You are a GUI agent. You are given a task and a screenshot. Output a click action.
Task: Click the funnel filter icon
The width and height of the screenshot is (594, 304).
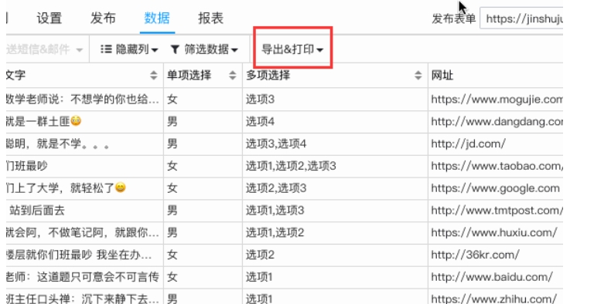pyautogui.click(x=175, y=49)
